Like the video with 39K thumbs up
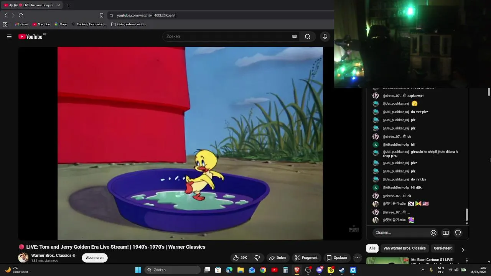The image size is (491, 276). point(240,258)
